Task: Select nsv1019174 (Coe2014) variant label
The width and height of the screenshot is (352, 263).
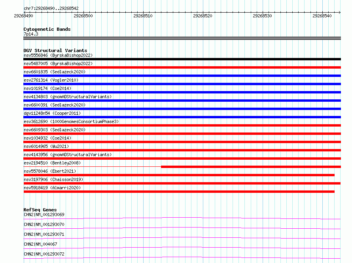Action: tap(47, 88)
